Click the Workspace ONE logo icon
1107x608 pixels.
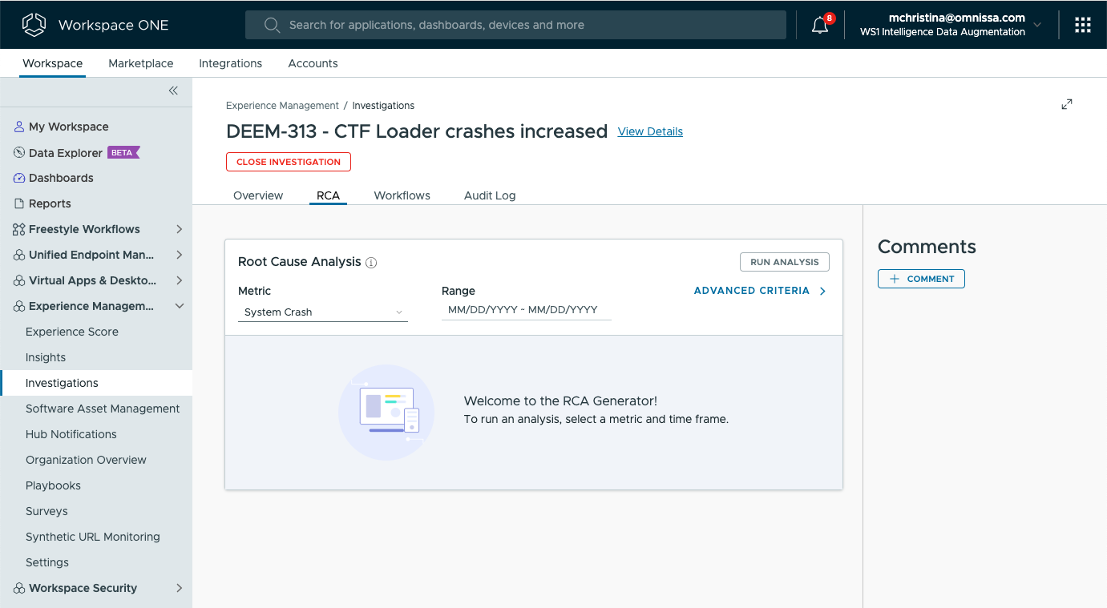click(x=34, y=25)
